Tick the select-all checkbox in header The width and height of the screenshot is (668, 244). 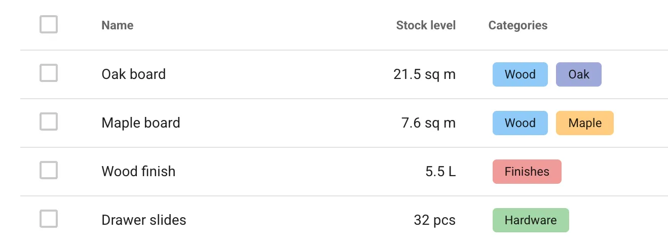tap(49, 24)
